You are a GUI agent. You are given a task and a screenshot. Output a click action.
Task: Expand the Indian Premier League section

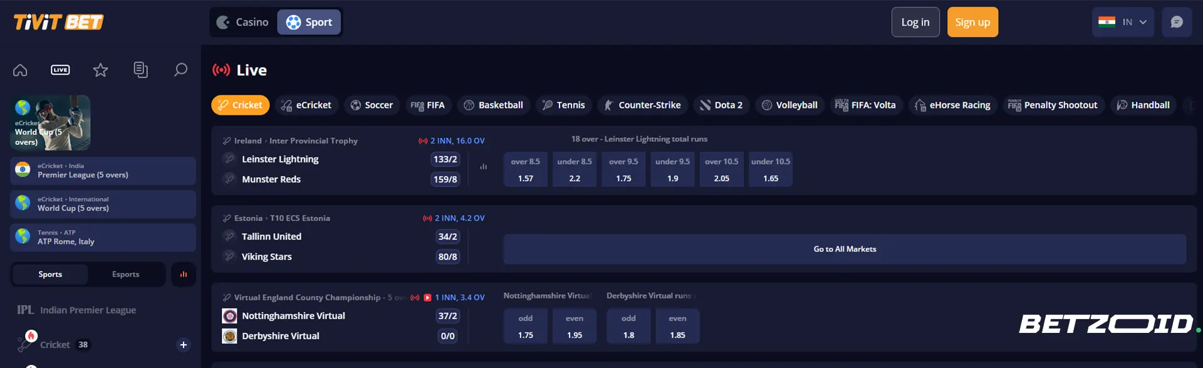point(88,310)
